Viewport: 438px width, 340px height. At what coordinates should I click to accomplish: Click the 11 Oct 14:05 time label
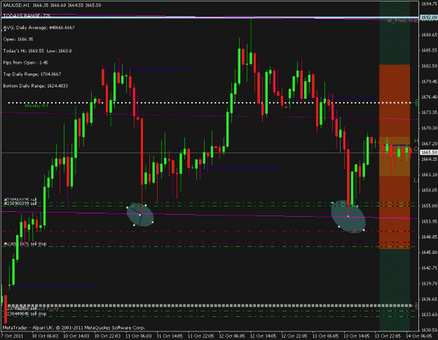coord(170,336)
